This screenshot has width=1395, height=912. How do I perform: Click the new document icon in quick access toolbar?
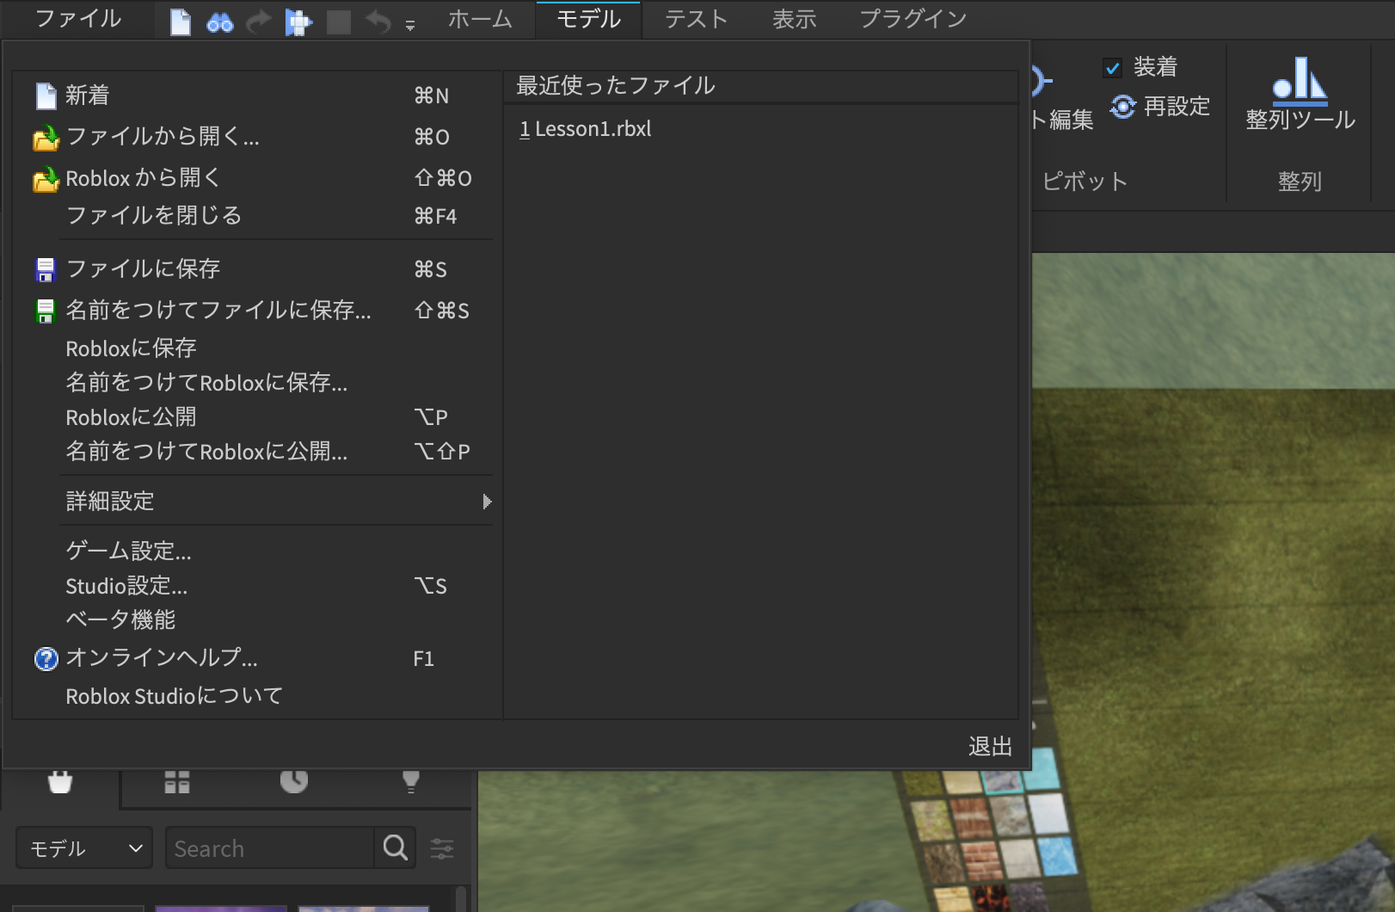pyautogui.click(x=181, y=22)
